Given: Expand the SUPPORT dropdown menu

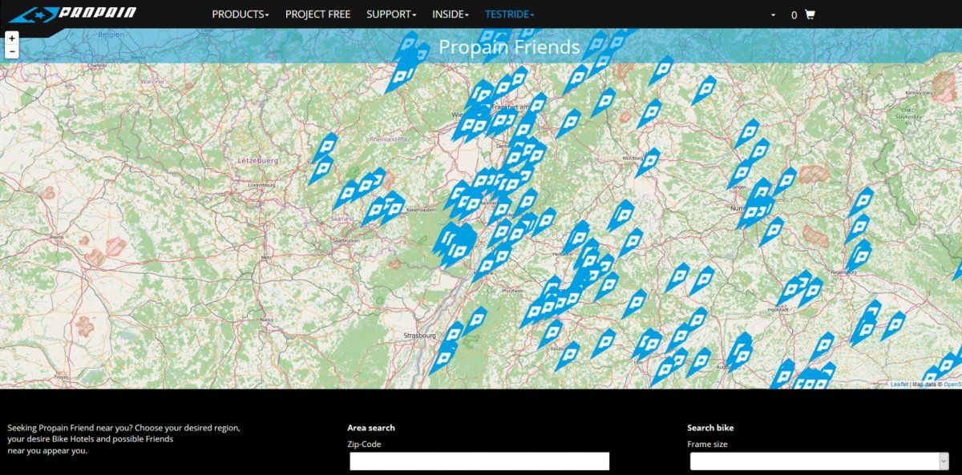Looking at the screenshot, I should 390,14.
